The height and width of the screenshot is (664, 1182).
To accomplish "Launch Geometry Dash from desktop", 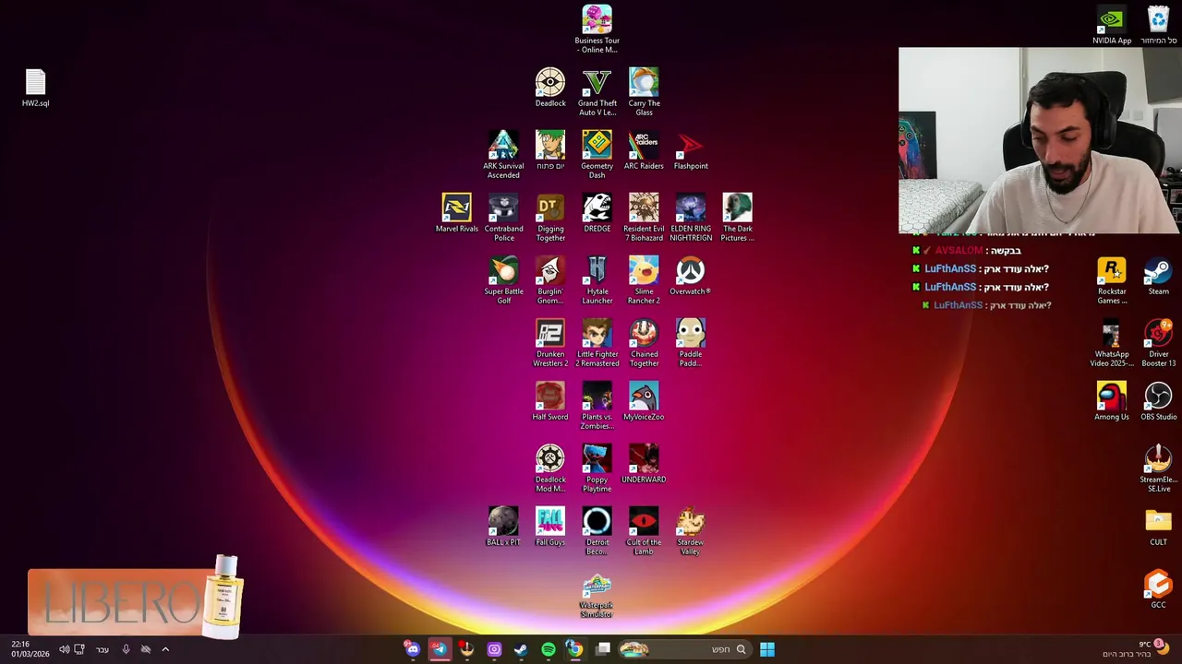I will pyautogui.click(x=597, y=154).
